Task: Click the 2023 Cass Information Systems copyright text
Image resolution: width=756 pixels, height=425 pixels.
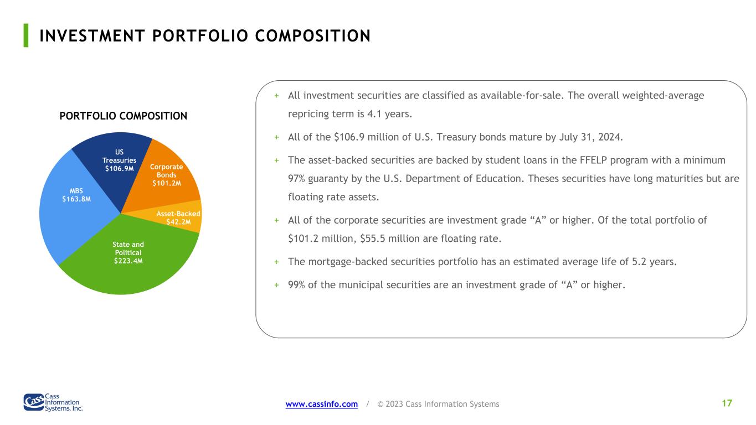Action: pyautogui.click(x=438, y=405)
